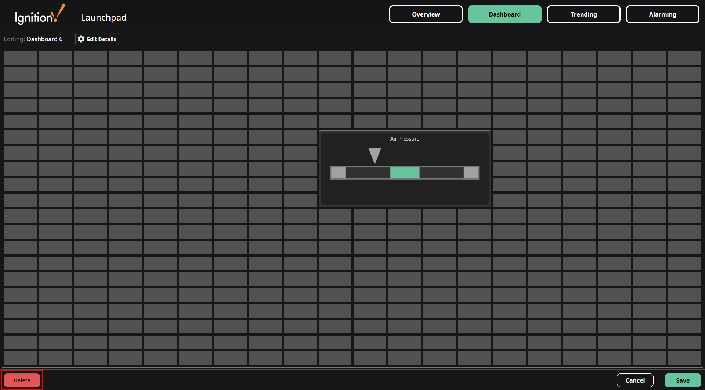Save the Dashboard 6 changes
The image size is (705, 390).
tap(683, 380)
